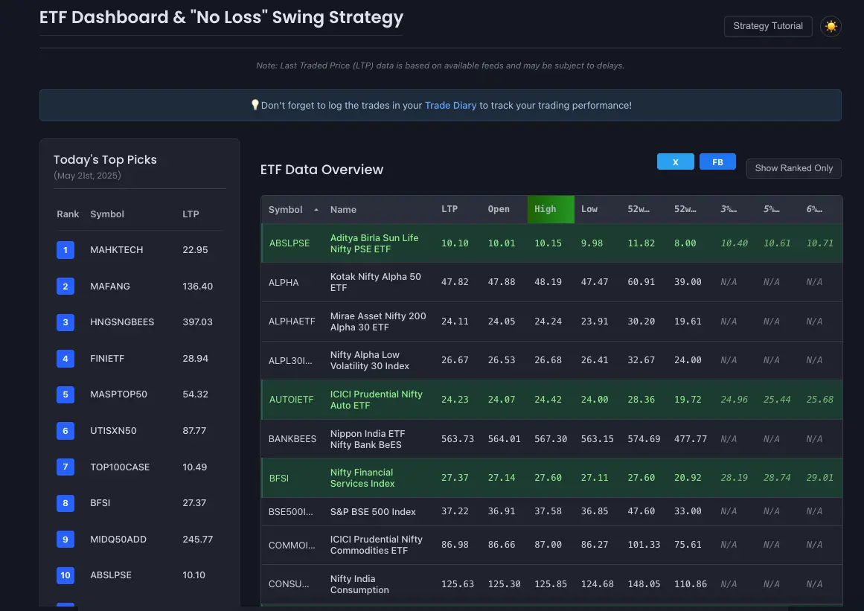This screenshot has width=864, height=611.
Task: Click rank 3 badge for HNGSNGBEES
Action: click(x=65, y=322)
